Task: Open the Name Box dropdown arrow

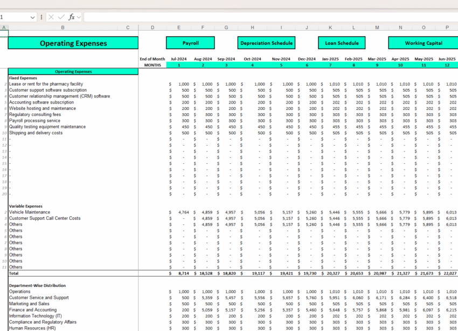Action: pos(33,17)
